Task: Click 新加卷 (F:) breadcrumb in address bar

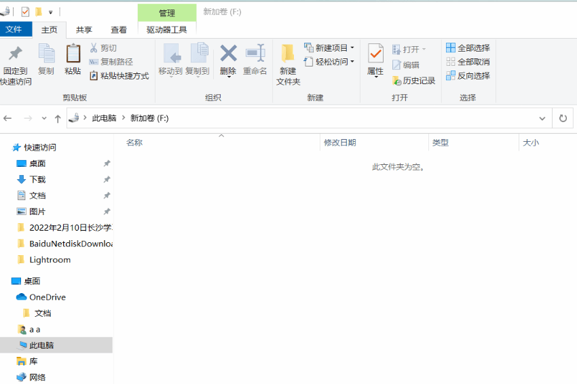Action: (149, 118)
